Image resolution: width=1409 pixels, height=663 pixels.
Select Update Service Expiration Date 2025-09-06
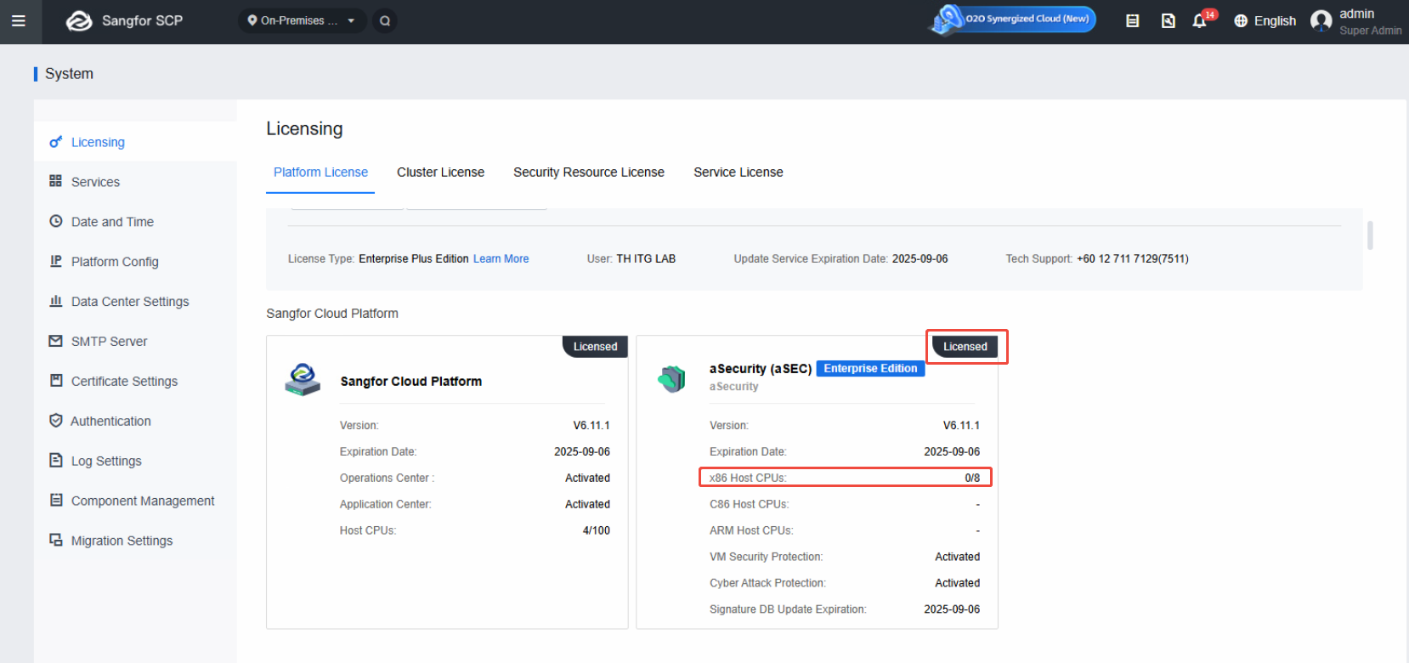[920, 259]
